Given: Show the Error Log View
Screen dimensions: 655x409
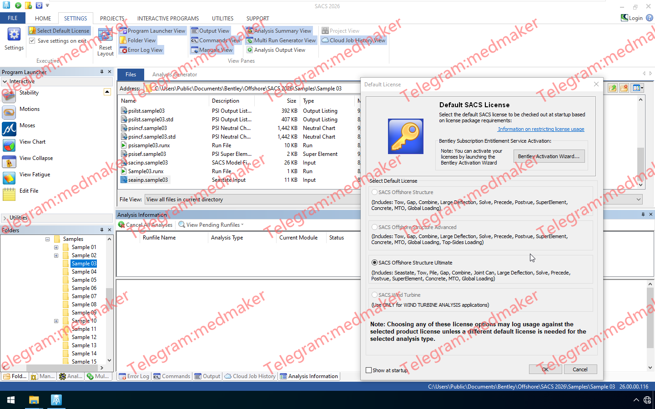Looking at the screenshot, I should pyautogui.click(x=141, y=50).
